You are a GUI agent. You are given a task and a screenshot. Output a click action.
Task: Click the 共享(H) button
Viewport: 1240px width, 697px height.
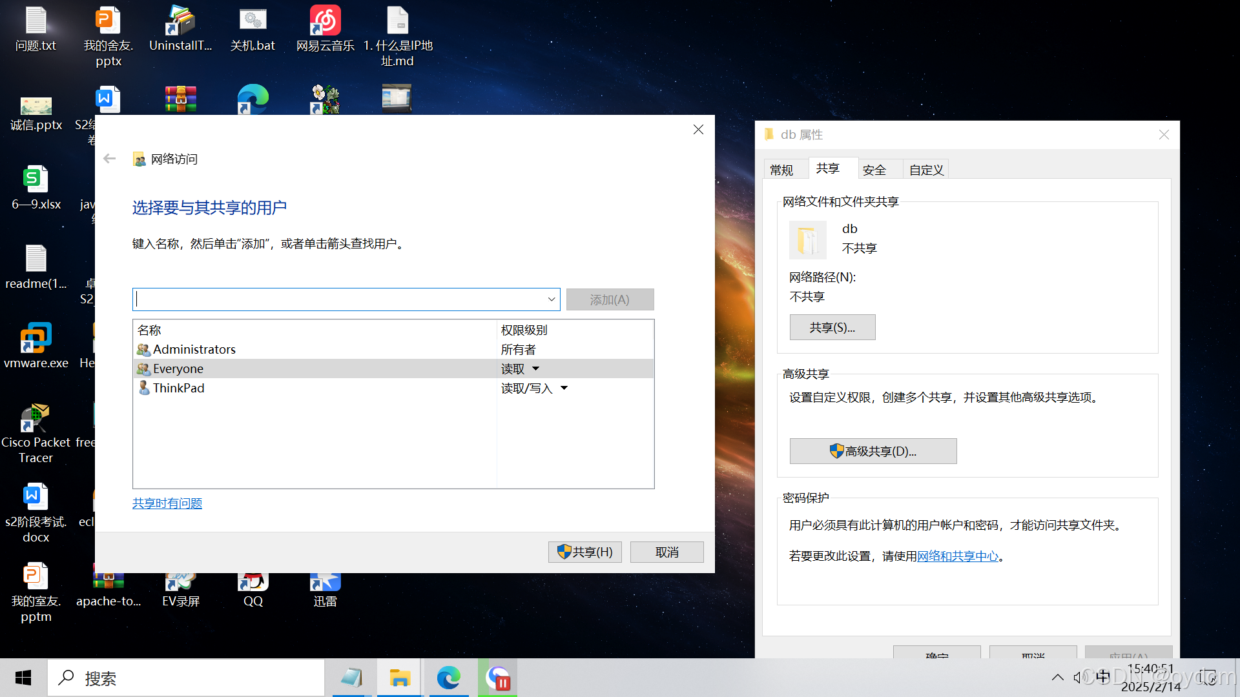(x=584, y=552)
